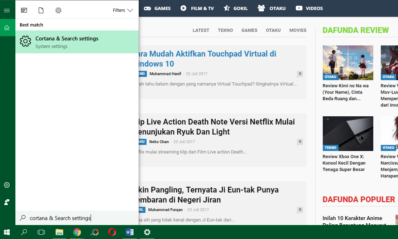This screenshot has height=239, width=398.
Task: Filter search results by Settings gear icon
Action: (58, 10)
